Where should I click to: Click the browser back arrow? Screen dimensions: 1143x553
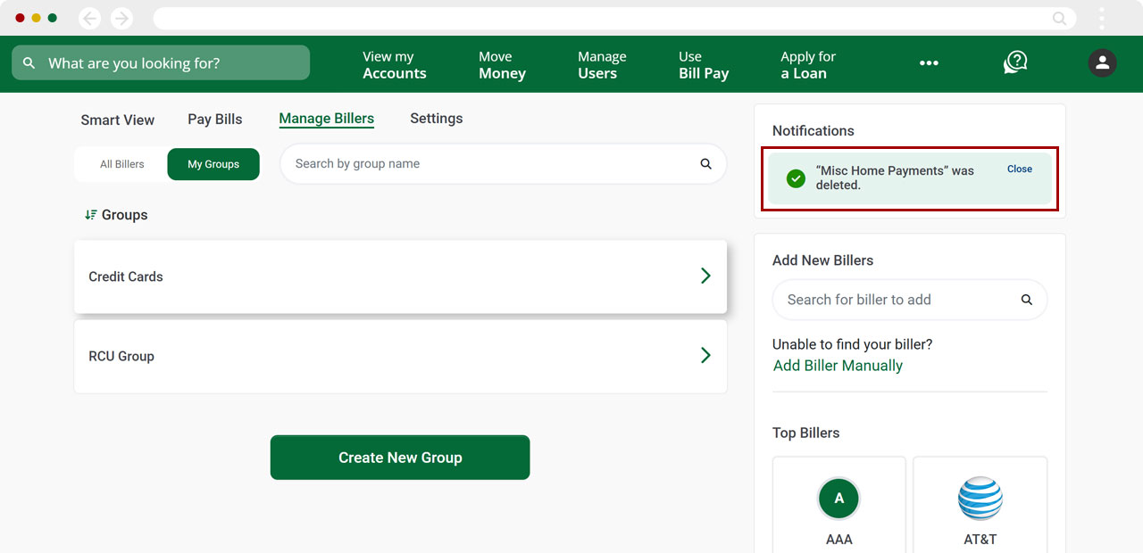pyautogui.click(x=89, y=18)
